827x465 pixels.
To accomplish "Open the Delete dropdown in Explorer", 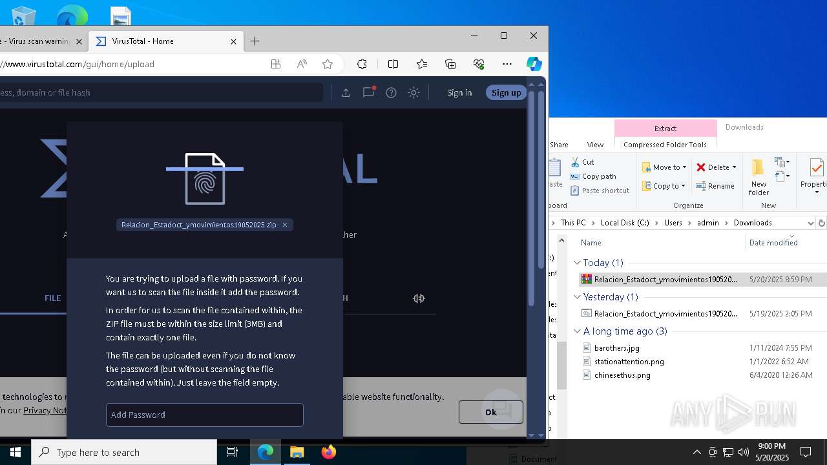I will [717, 167].
